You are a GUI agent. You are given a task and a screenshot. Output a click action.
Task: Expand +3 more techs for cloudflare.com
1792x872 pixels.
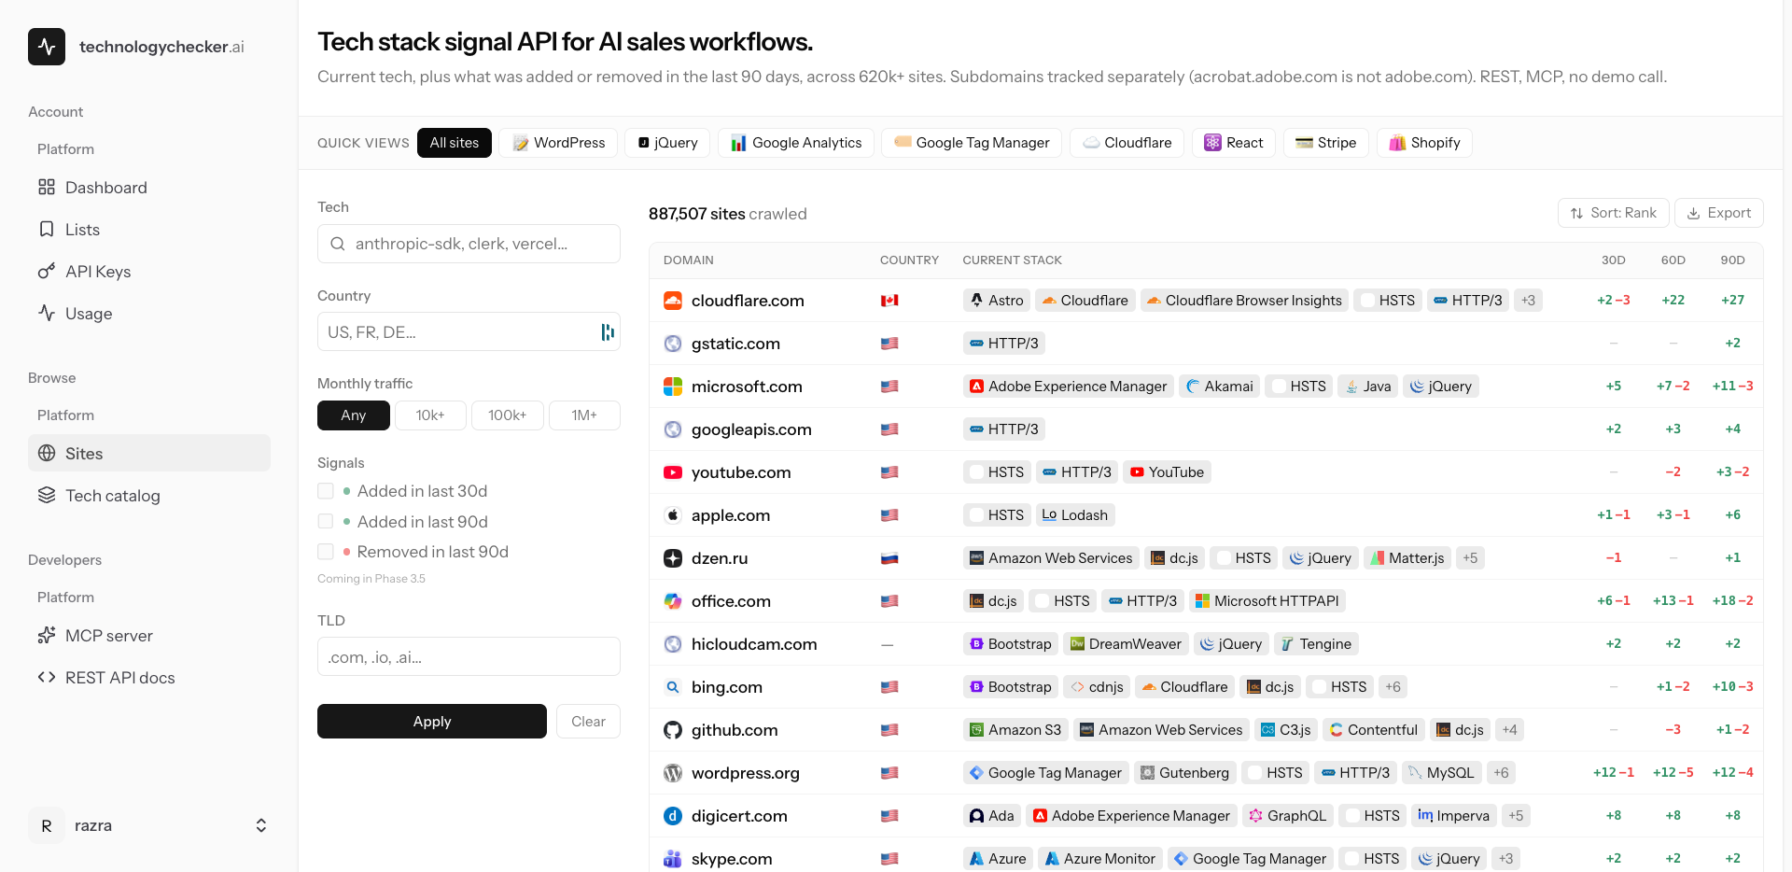(x=1528, y=301)
